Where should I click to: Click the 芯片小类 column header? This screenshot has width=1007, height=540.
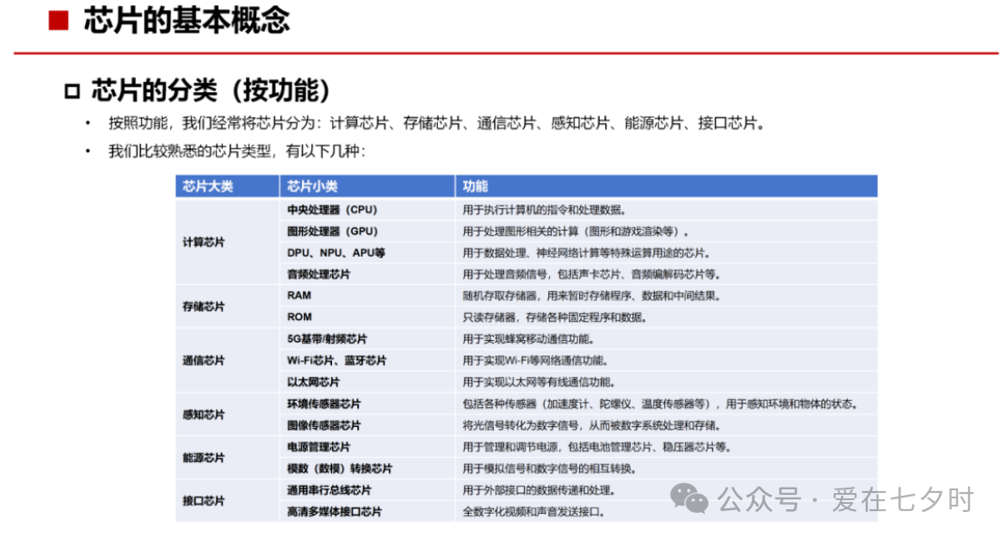312,186
